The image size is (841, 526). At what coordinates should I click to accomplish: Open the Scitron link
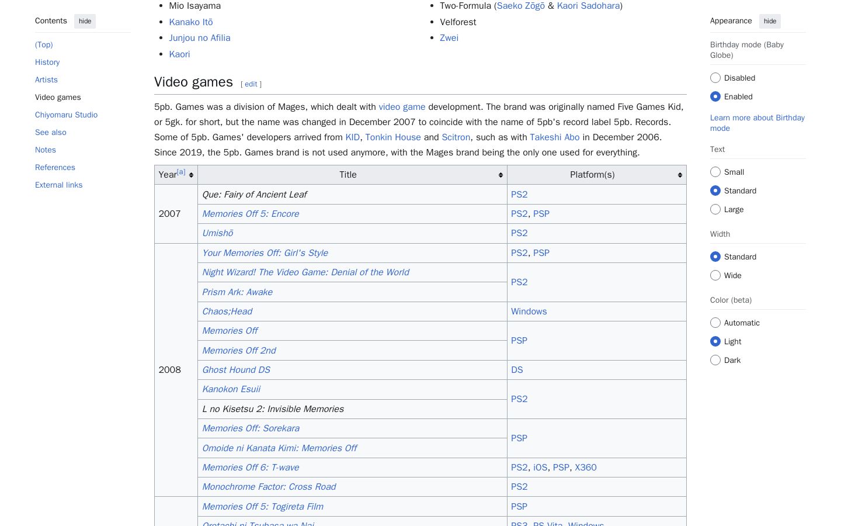pos(456,137)
